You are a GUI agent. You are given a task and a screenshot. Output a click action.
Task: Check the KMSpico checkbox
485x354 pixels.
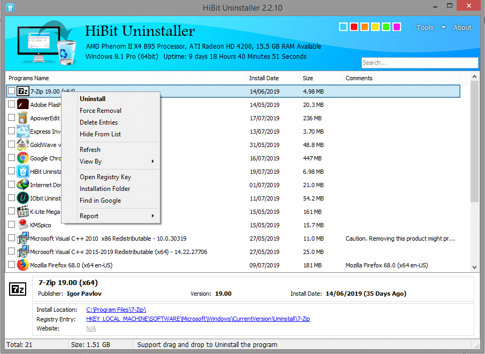(x=11, y=225)
